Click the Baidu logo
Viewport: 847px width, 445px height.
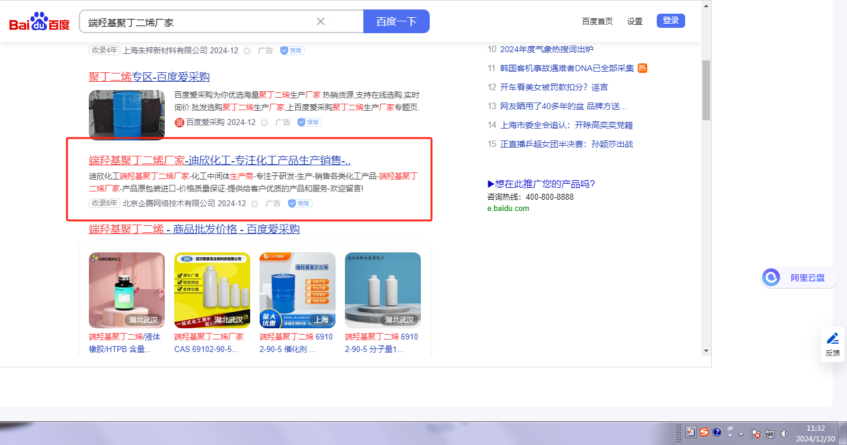click(x=39, y=22)
